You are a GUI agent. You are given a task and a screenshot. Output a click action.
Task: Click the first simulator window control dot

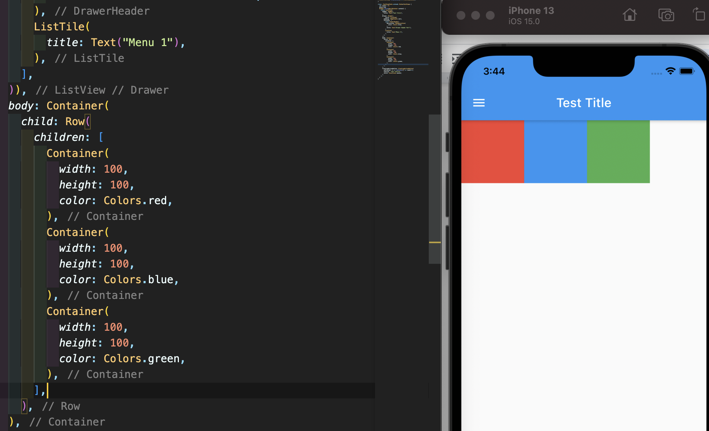click(x=461, y=15)
